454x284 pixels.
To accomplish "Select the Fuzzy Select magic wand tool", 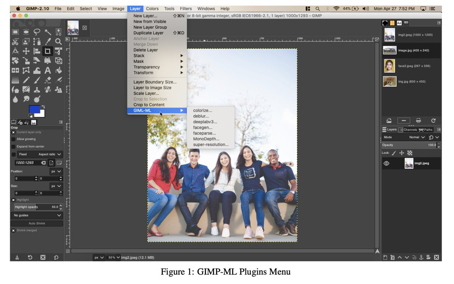I will pyautogui.click(x=48, y=32).
